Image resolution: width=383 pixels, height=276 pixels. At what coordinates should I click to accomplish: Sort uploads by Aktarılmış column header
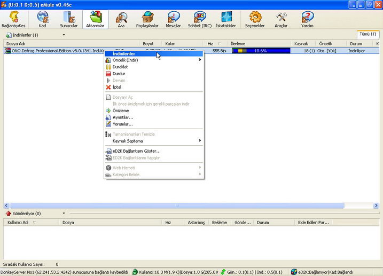point(196,223)
